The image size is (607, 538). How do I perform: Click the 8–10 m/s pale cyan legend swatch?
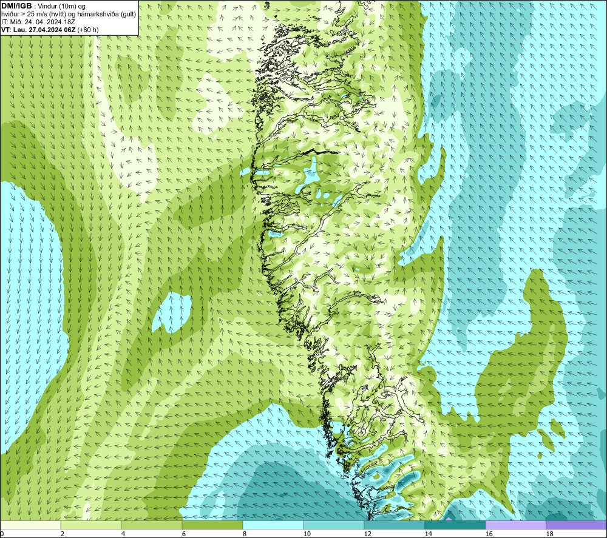click(273, 525)
